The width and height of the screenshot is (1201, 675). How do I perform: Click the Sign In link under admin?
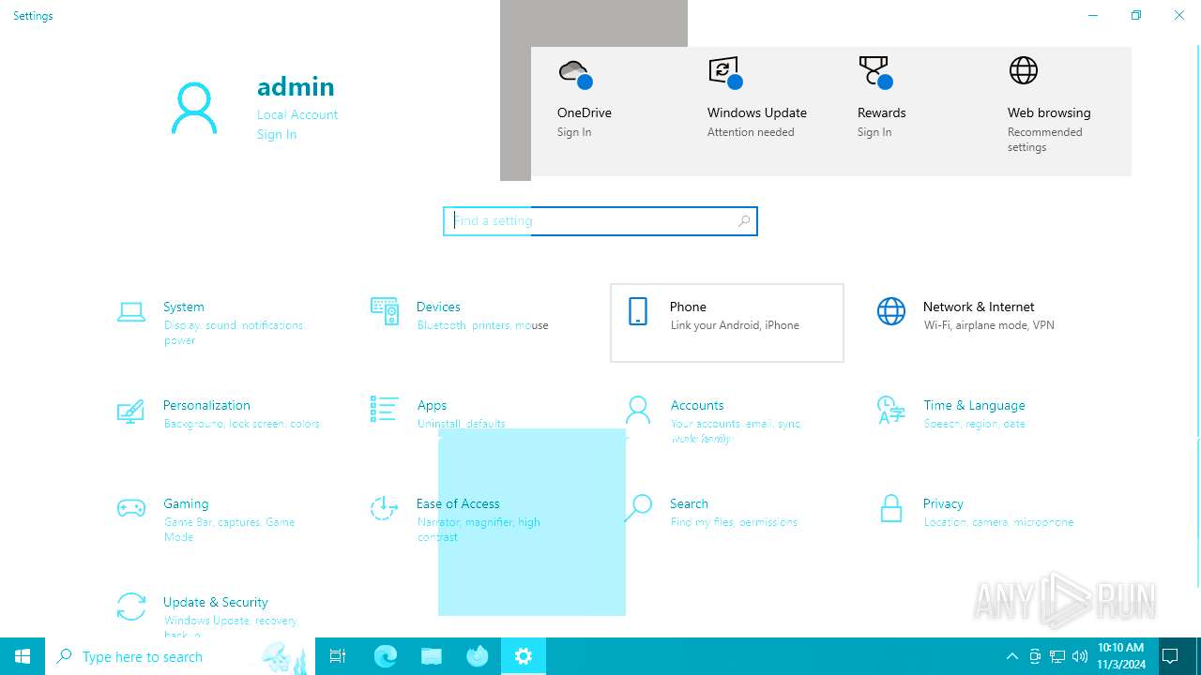[277, 134]
